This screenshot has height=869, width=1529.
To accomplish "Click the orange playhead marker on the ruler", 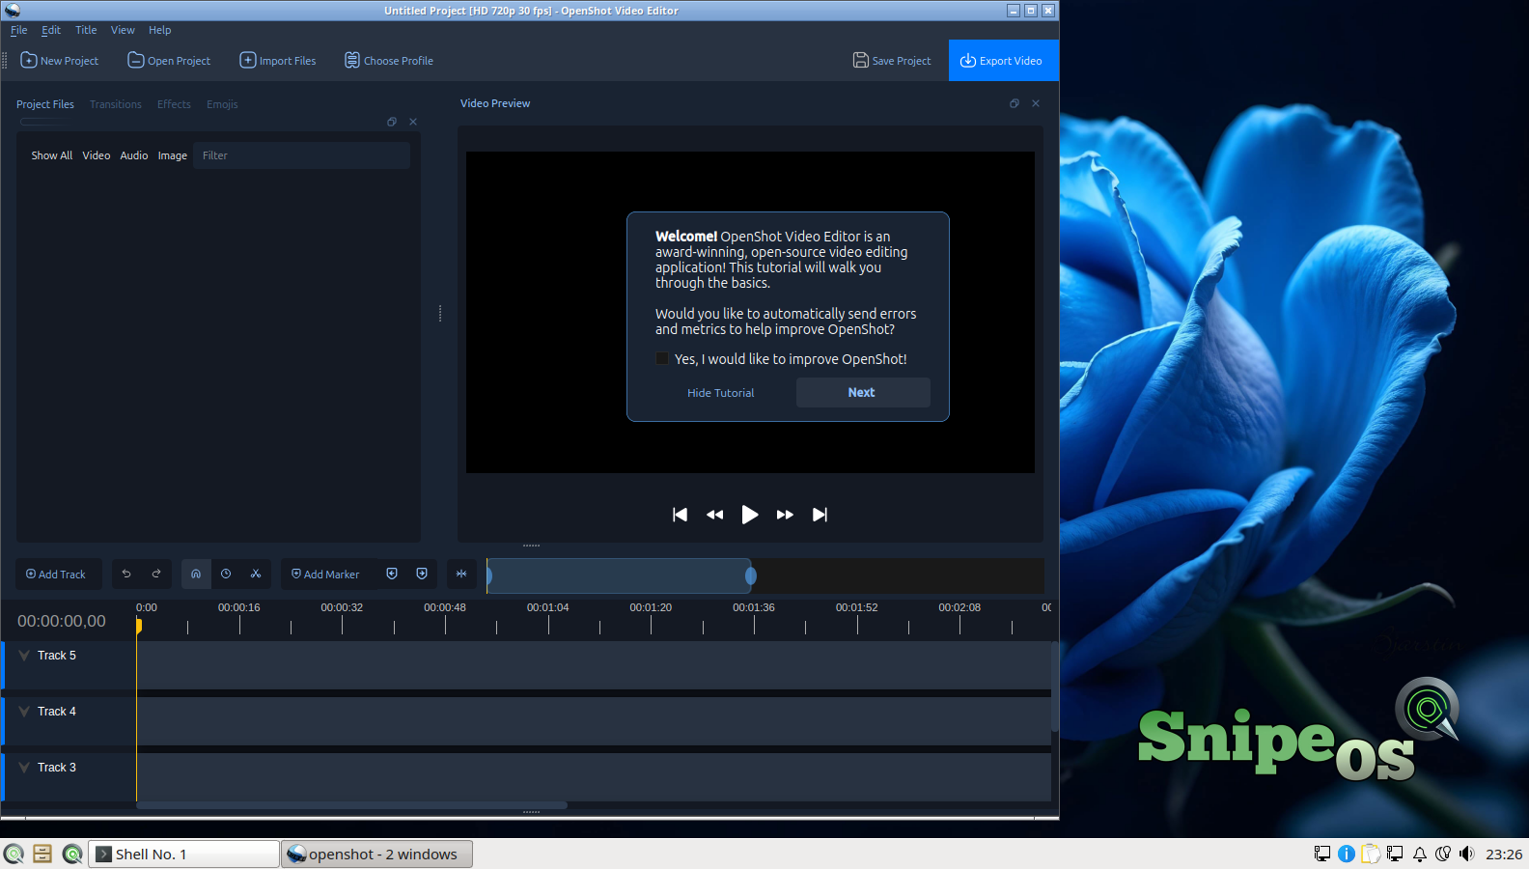I will [x=139, y=627].
